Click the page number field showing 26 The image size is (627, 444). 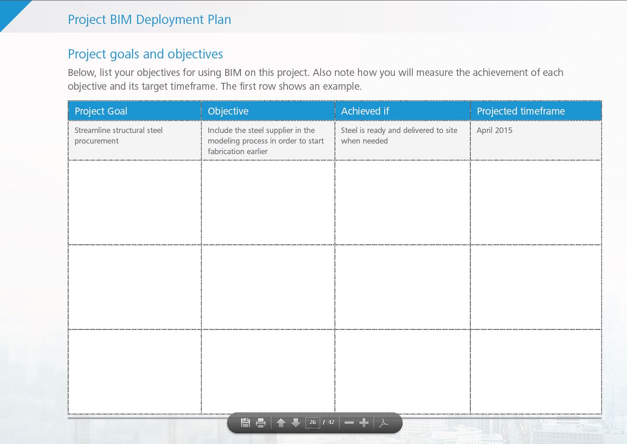[313, 422]
